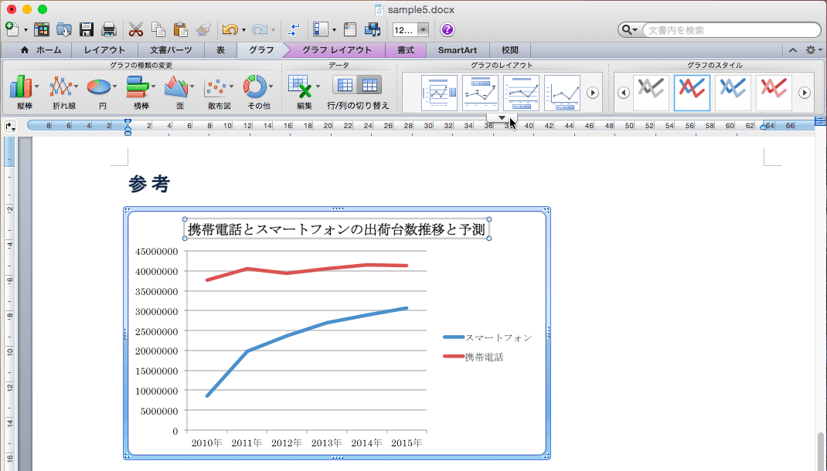
Task: Click the 参考 heading text
Action: click(149, 183)
